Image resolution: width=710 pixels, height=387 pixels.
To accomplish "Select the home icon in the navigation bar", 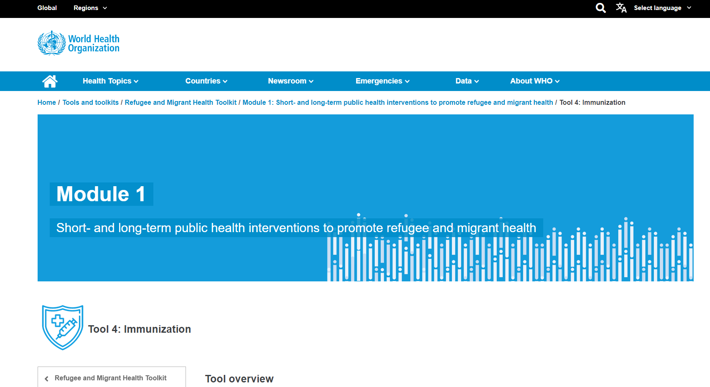I will [x=50, y=81].
